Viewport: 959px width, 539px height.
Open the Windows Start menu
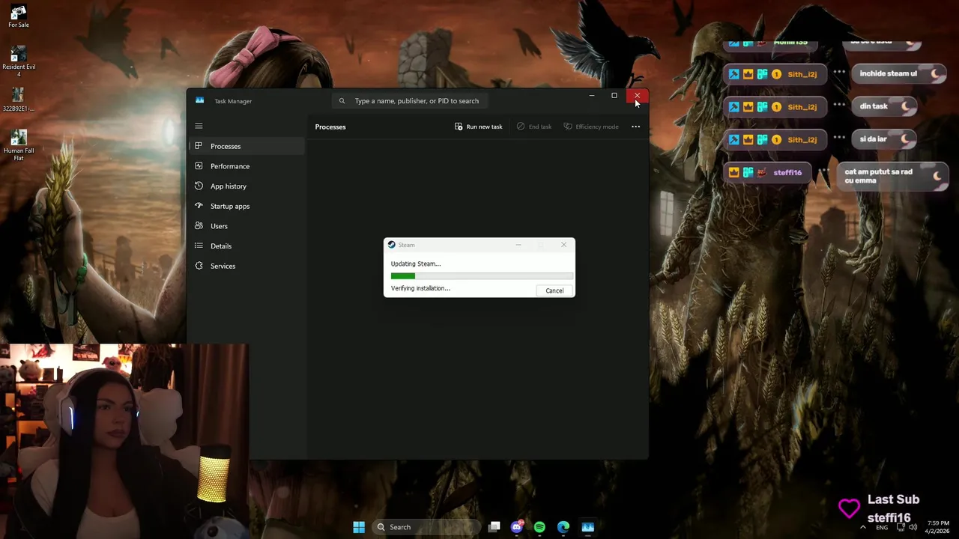tap(359, 527)
